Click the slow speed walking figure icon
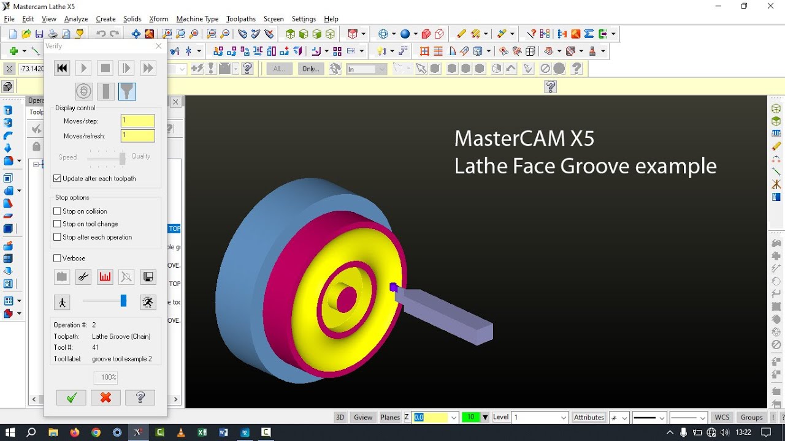Screen dimensions: 785x441 [62, 302]
